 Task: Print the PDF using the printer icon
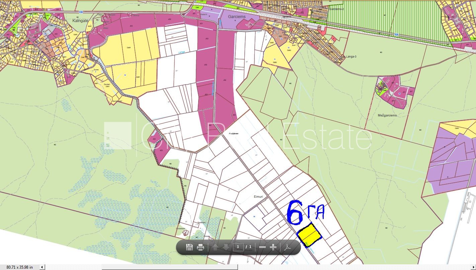(201, 247)
